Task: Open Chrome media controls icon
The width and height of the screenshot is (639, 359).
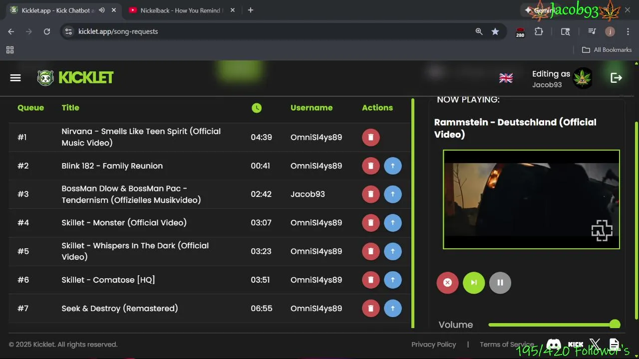Action: 592,31
